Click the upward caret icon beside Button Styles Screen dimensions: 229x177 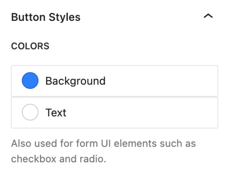tap(208, 16)
